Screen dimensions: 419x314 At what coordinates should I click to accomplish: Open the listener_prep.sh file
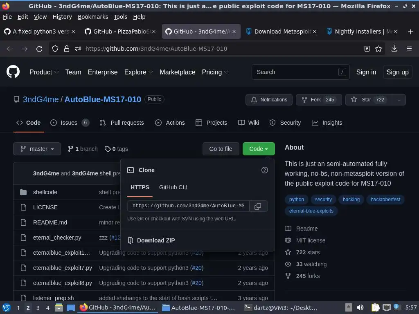click(x=53, y=298)
